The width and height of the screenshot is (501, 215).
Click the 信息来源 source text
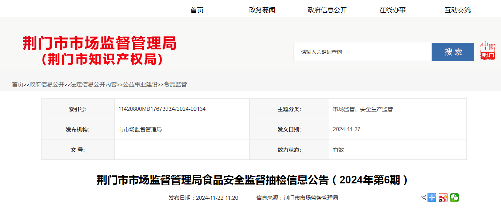pos(297,198)
